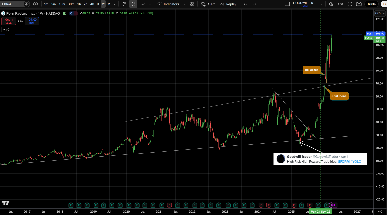Select the Bars chart style icon
Screen dimensions: 387x215
pos(124,4)
